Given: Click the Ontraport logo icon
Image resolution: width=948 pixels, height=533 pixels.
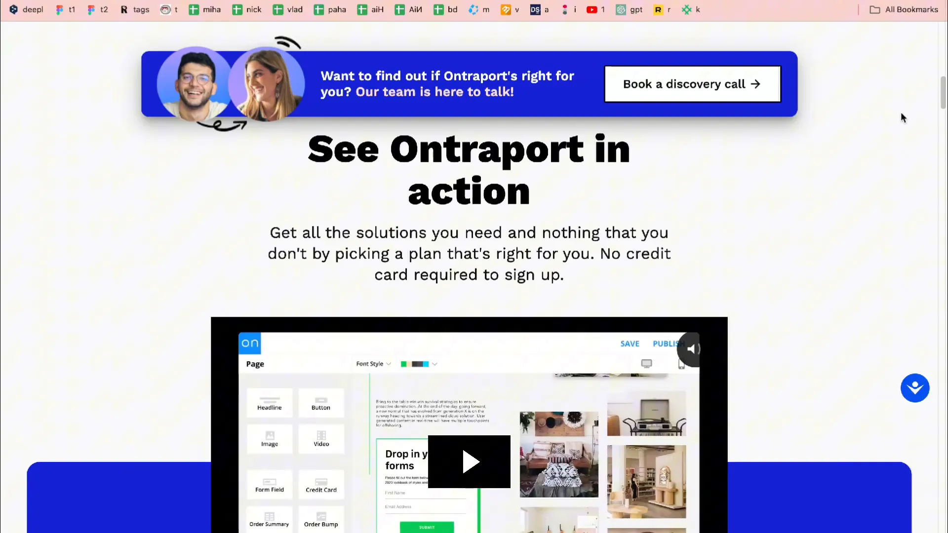Looking at the screenshot, I should pos(249,343).
